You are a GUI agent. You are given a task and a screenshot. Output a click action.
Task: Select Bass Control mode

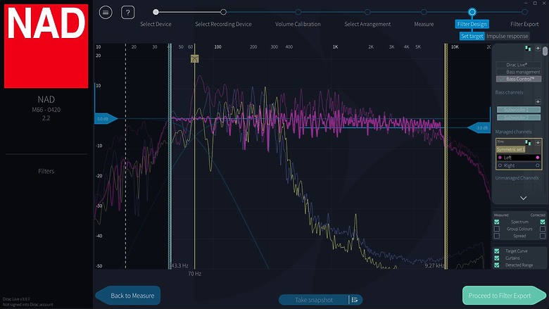coord(519,79)
